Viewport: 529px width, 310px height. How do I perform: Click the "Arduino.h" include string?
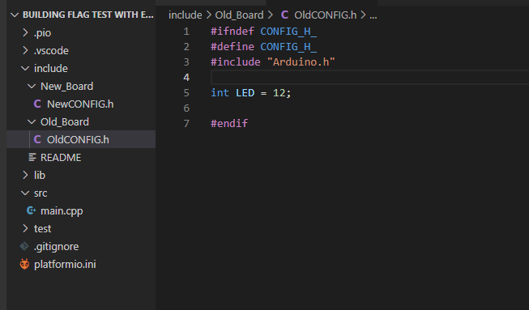(301, 62)
